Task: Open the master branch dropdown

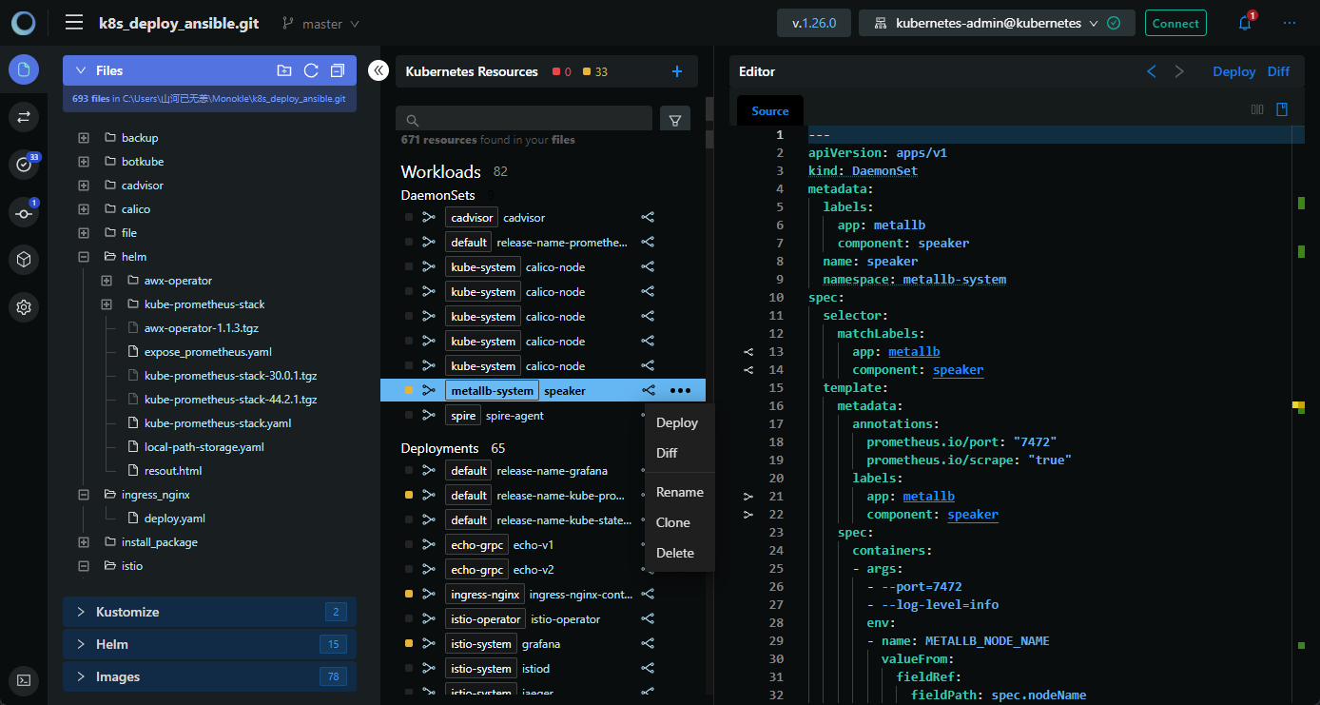Action: click(320, 24)
